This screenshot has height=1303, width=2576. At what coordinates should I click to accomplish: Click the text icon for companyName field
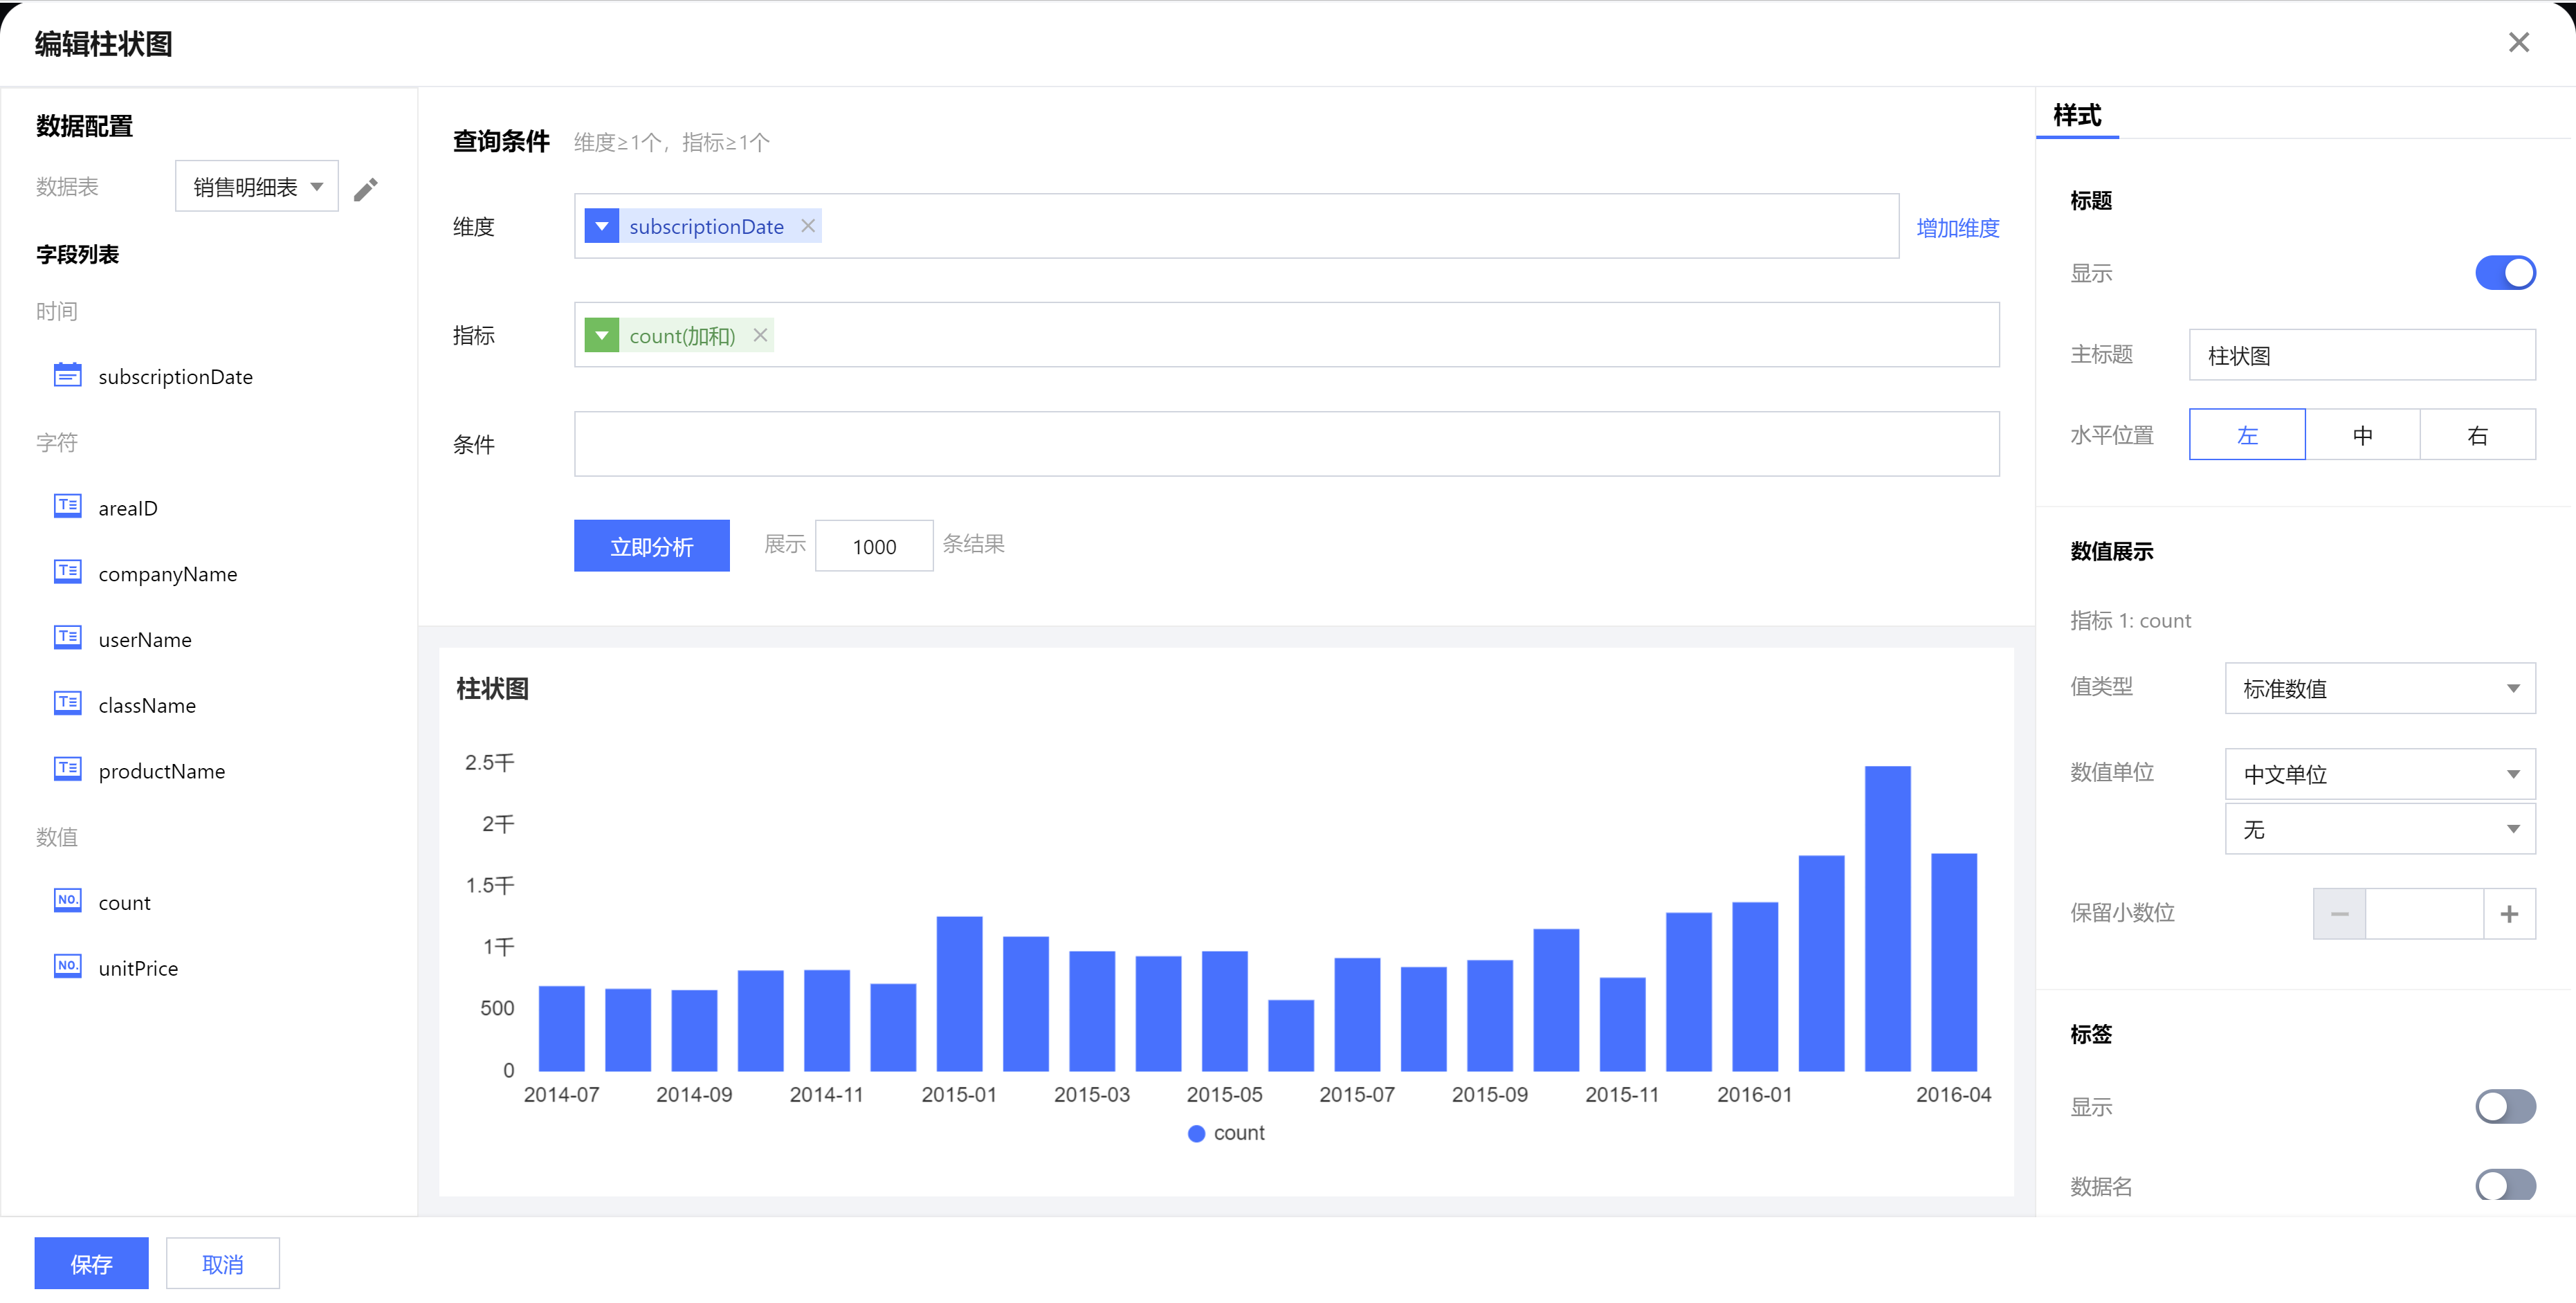67,572
